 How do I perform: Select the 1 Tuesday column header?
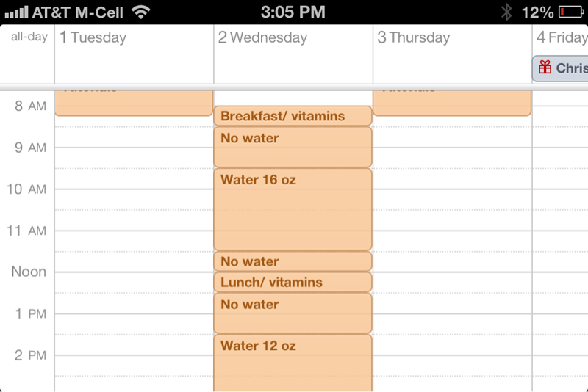(93, 37)
